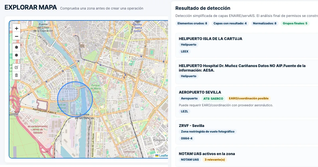Viewport: 318px width, 167px height.
Task: Click the 'Zona restringida de vuelo fotográfico' tag
Action: point(207,131)
